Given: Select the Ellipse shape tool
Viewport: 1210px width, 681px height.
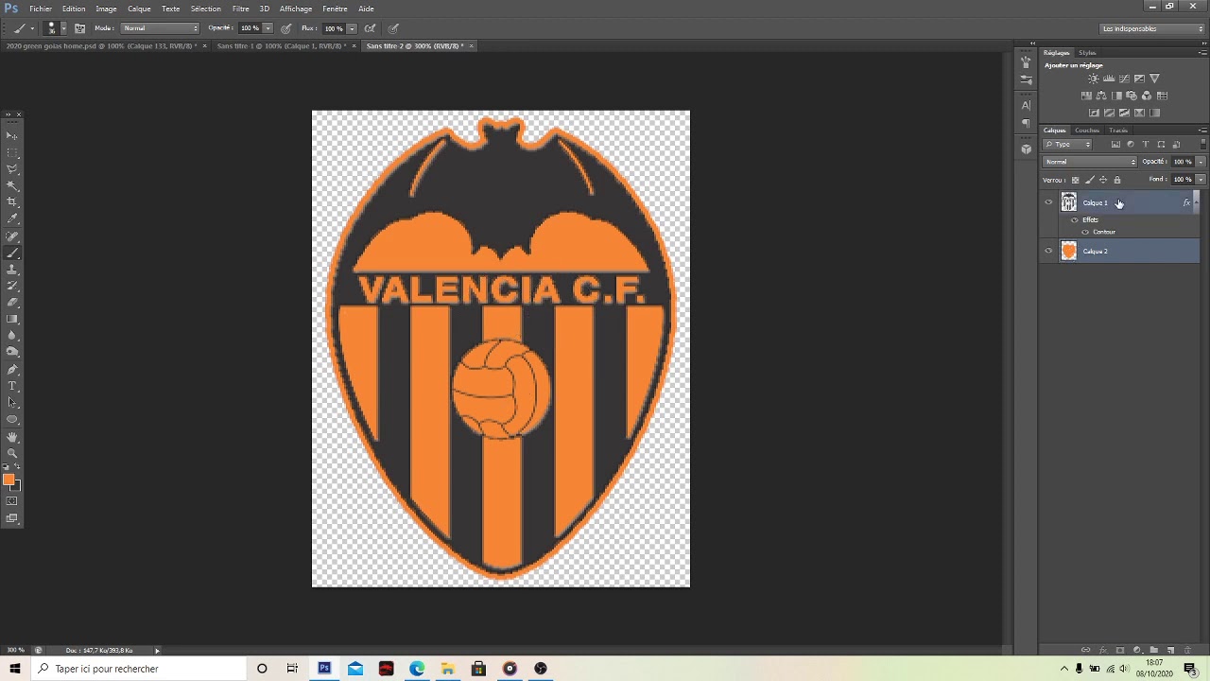Looking at the screenshot, I should (x=12, y=420).
